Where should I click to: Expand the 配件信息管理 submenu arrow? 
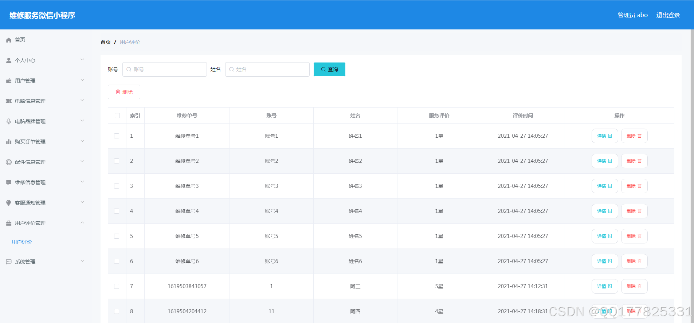(82, 162)
